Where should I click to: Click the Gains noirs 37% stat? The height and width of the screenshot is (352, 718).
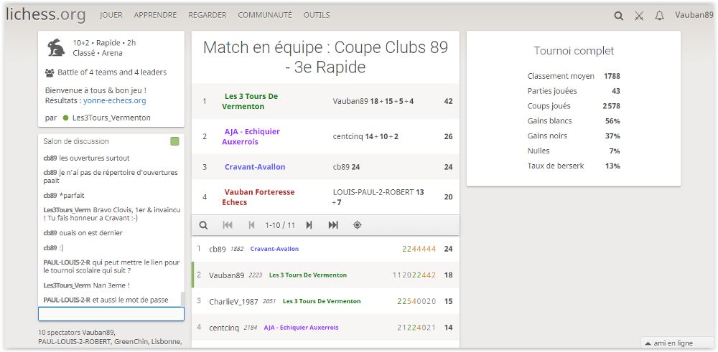point(574,135)
